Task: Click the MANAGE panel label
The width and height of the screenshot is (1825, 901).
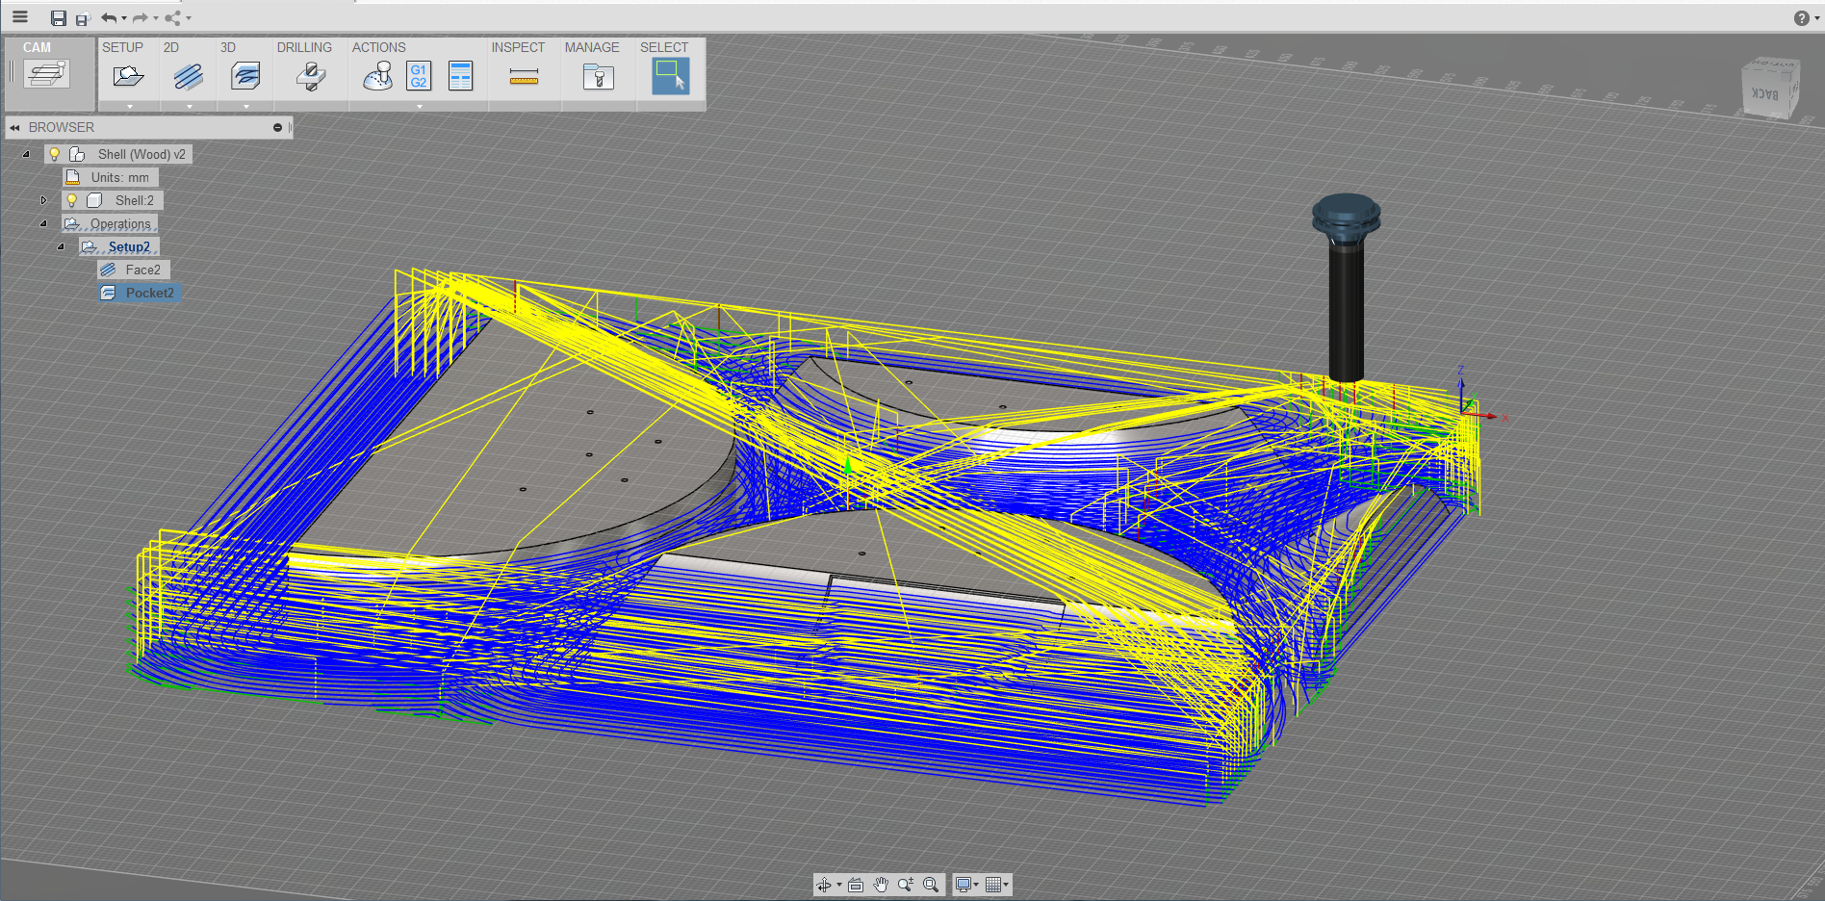Action: tap(592, 47)
